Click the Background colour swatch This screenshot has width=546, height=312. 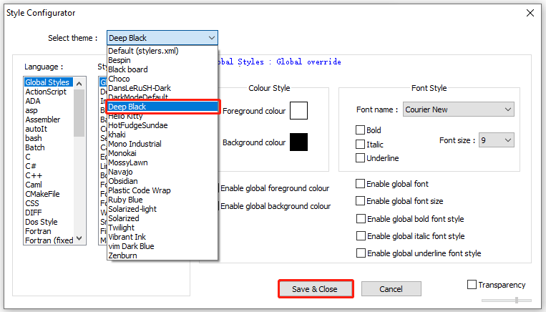click(299, 142)
